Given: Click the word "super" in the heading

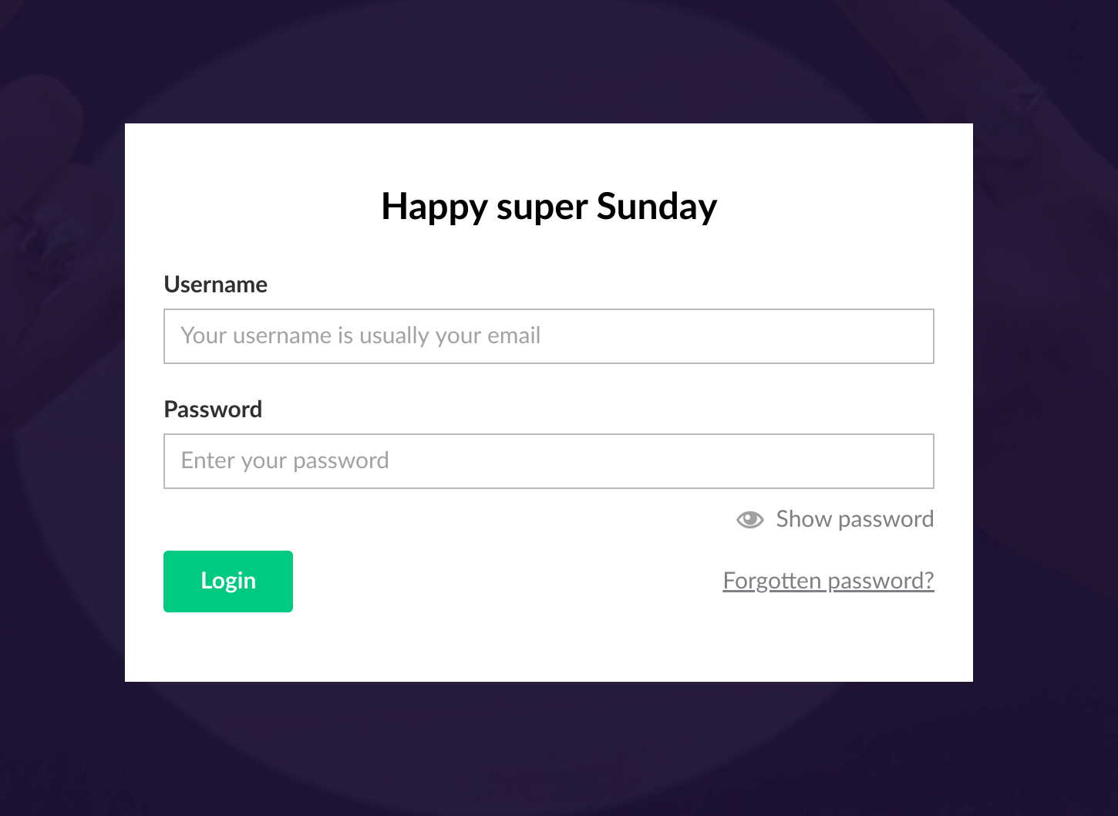Looking at the screenshot, I should click(541, 208).
